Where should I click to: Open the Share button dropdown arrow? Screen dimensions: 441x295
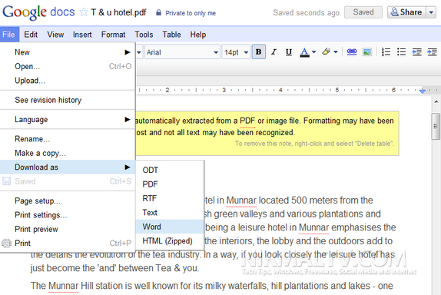pyautogui.click(x=431, y=12)
